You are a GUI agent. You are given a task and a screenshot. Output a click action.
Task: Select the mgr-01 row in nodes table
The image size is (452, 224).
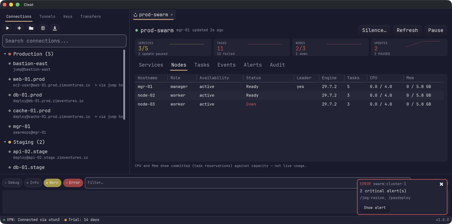click(289, 87)
